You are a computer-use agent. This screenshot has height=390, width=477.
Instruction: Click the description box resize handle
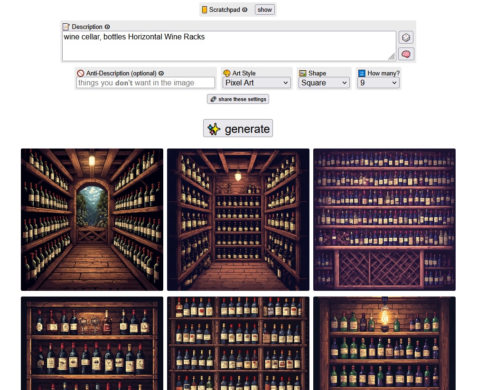(x=392, y=56)
